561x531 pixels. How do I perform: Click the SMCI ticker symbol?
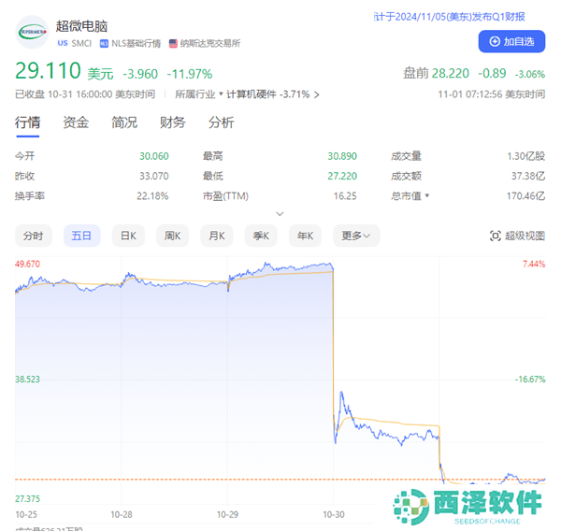pos(81,43)
